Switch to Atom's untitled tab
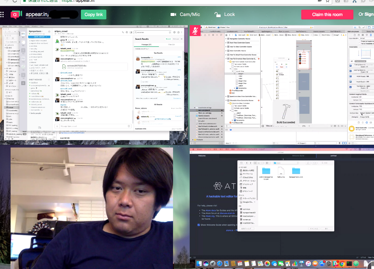The width and height of the screenshot is (374, 269). [333, 156]
